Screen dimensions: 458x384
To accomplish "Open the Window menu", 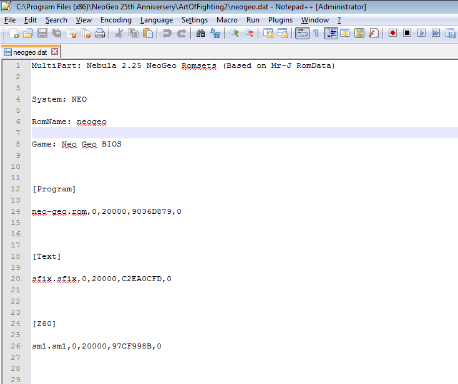I will (x=315, y=20).
